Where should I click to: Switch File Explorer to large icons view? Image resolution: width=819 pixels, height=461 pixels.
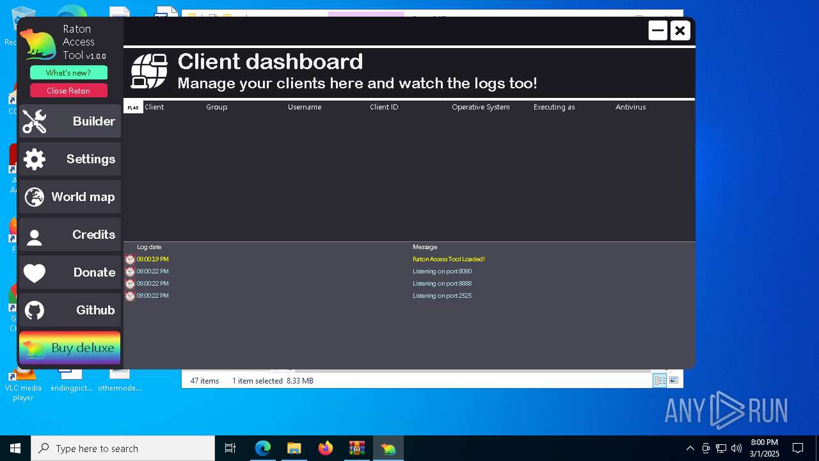click(674, 380)
